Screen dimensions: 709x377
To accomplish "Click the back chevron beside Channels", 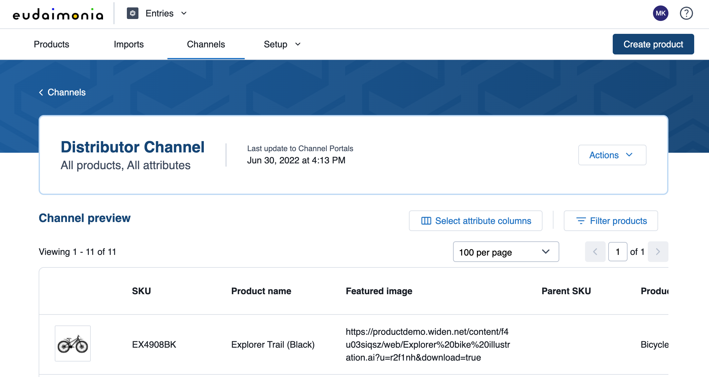I will click(x=41, y=92).
